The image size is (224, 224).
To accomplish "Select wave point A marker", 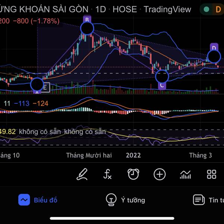I will click(37, 84).
